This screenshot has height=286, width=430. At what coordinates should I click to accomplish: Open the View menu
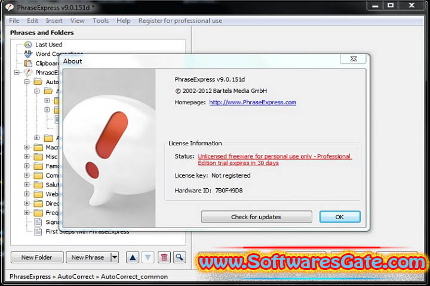pyautogui.click(x=77, y=21)
